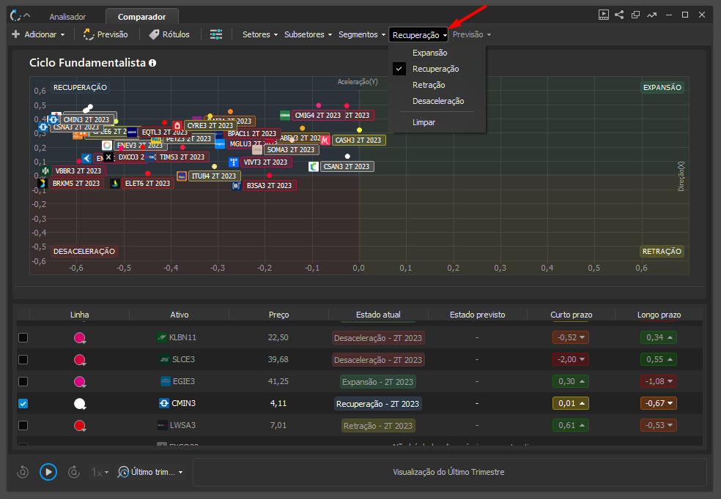Click the Rótulos tag button
This screenshot has height=499, width=721.
click(169, 34)
